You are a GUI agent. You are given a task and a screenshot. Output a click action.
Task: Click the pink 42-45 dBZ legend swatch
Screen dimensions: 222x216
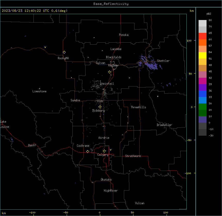[202, 75]
